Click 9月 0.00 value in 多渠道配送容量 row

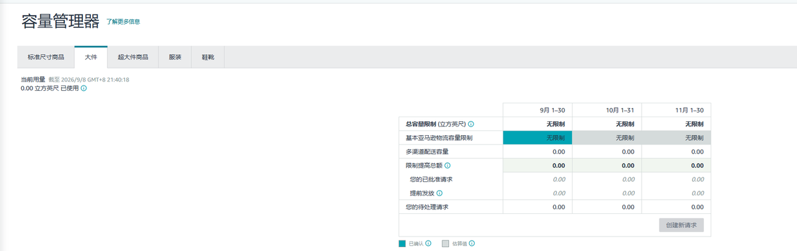point(559,152)
